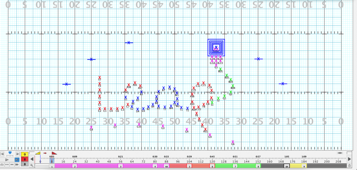Jump to the previous set with the skip-back button
Viewport: 357px width, 170px height.
tap(2, 154)
